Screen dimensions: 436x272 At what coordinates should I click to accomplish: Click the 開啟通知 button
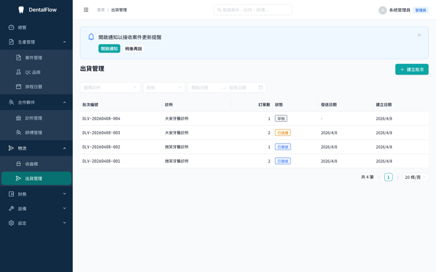pos(110,48)
